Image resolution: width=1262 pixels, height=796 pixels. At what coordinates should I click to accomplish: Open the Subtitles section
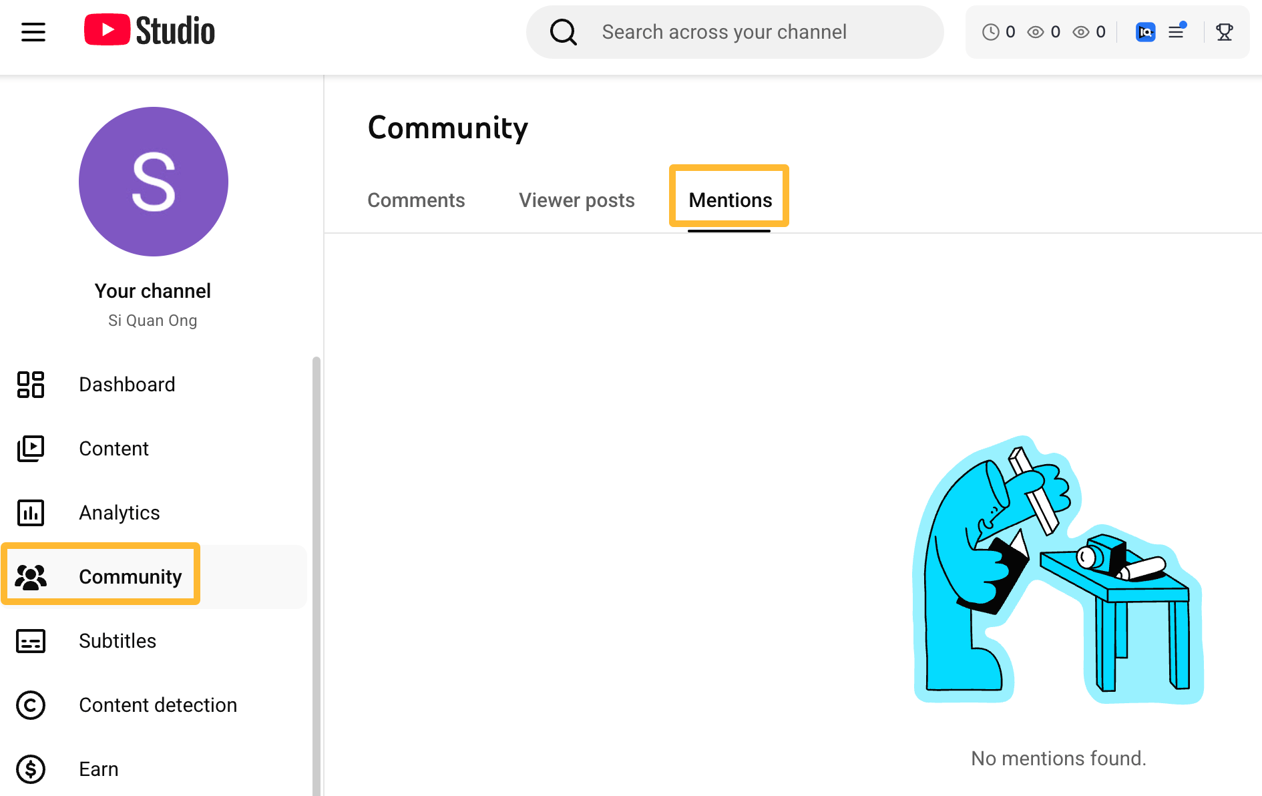point(117,640)
